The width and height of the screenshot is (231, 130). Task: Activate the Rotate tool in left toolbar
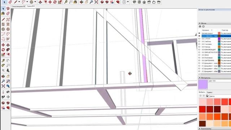[3, 50]
